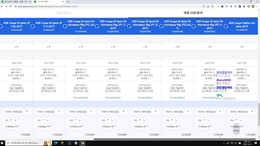260x146 pixels.
Task: Click the swap icon left of 420i Coupe Online Exclusive
Action: [226, 26]
